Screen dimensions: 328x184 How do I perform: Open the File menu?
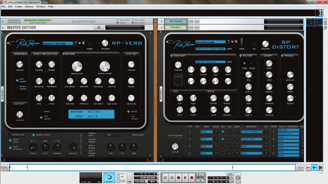[x=3, y=7]
